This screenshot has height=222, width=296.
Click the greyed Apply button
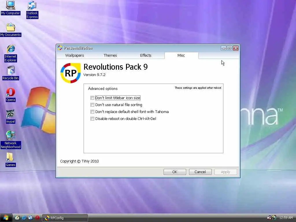pos(225,172)
